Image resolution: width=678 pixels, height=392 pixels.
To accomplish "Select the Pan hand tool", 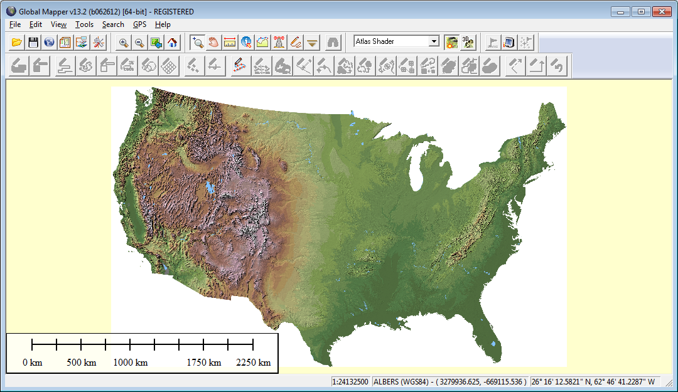I will pyautogui.click(x=213, y=43).
